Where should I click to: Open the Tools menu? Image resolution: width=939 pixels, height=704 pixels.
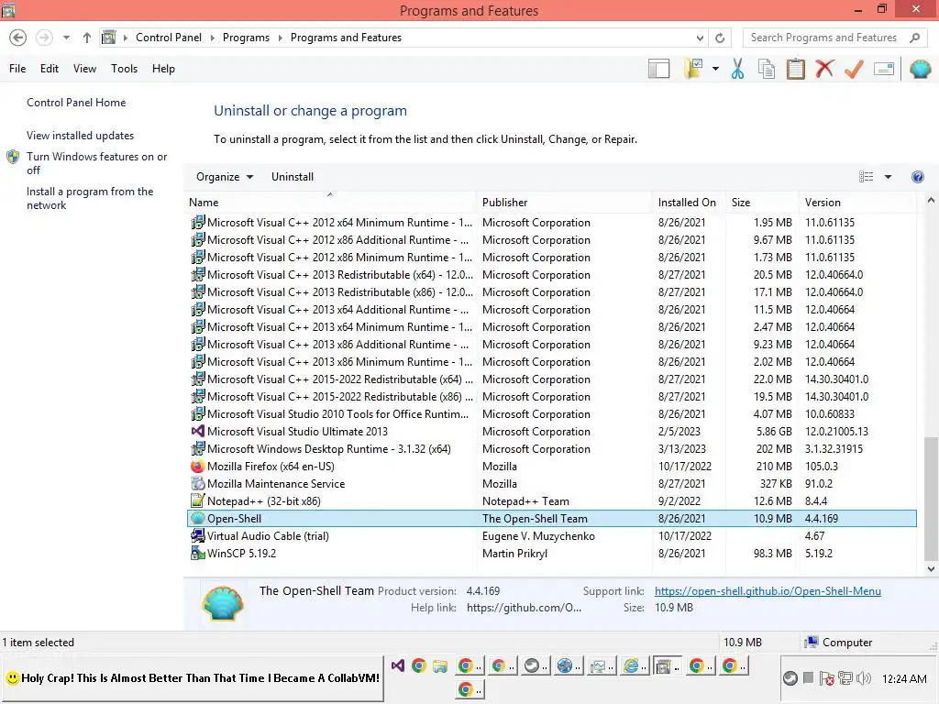[x=124, y=69]
